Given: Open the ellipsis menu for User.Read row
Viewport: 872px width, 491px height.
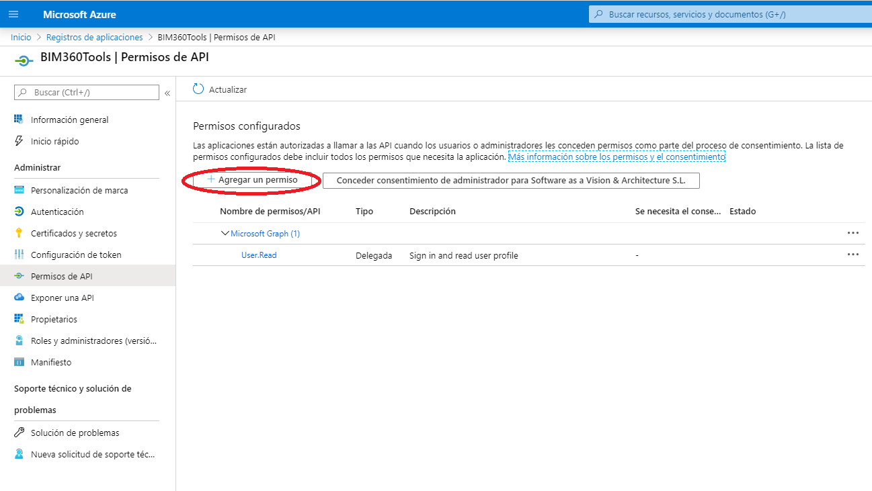Looking at the screenshot, I should pyautogui.click(x=853, y=255).
